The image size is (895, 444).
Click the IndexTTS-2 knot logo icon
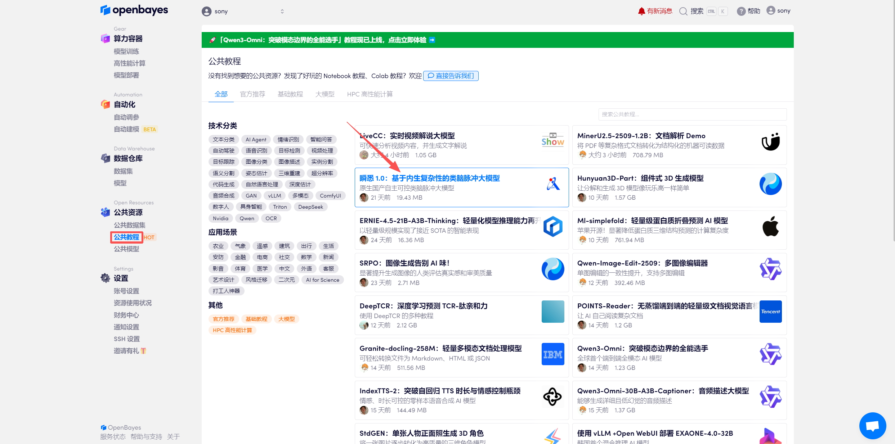553,397
